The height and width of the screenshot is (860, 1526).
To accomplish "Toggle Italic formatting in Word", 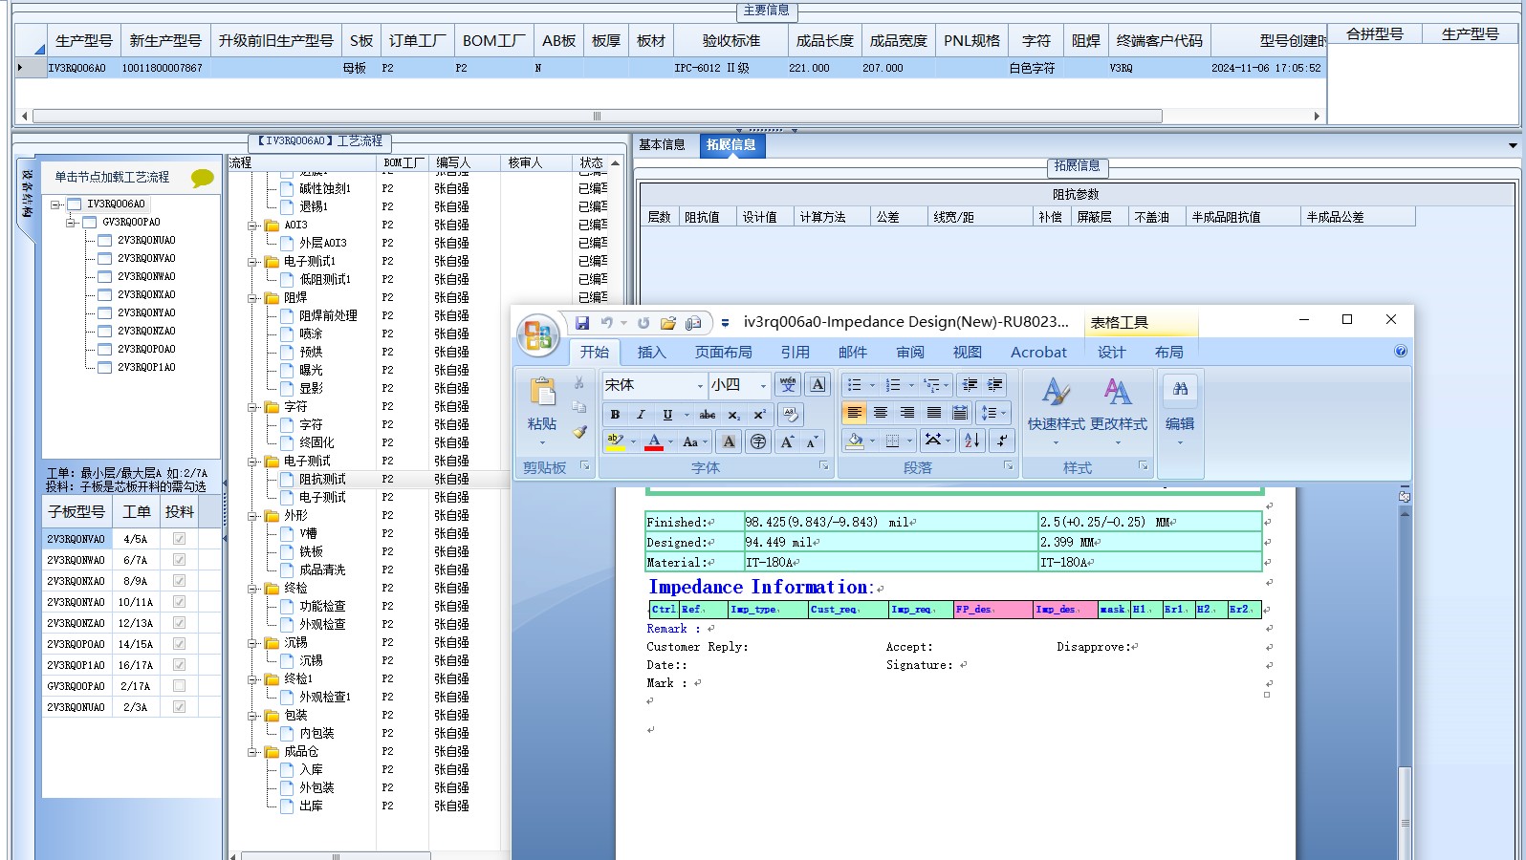I will pyautogui.click(x=641, y=415).
